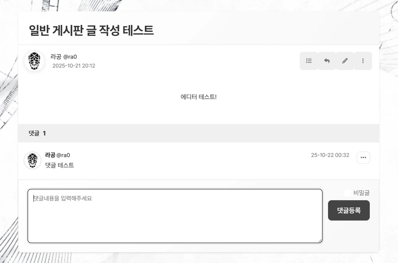Select the list view icon on the post toolbar
Image resolution: width=398 pixels, height=263 pixels.
pyautogui.click(x=308, y=61)
